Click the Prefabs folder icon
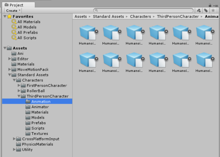The width and height of the screenshot is (220, 157). (x=28, y=123)
